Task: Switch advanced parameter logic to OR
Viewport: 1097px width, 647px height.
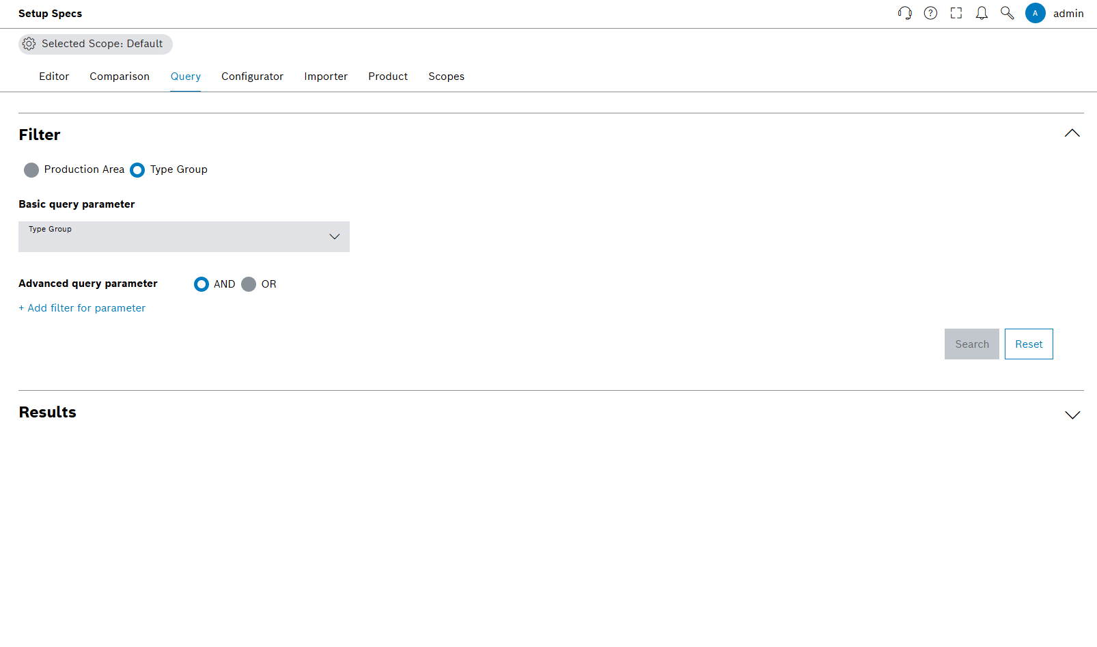Action: pyautogui.click(x=249, y=284)
